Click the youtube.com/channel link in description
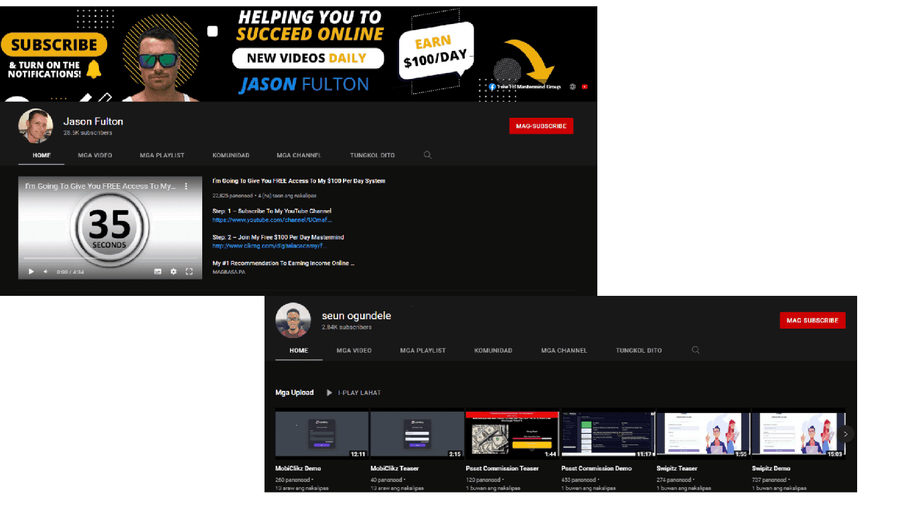Screen dimensions: 900x506 [272, 220]
